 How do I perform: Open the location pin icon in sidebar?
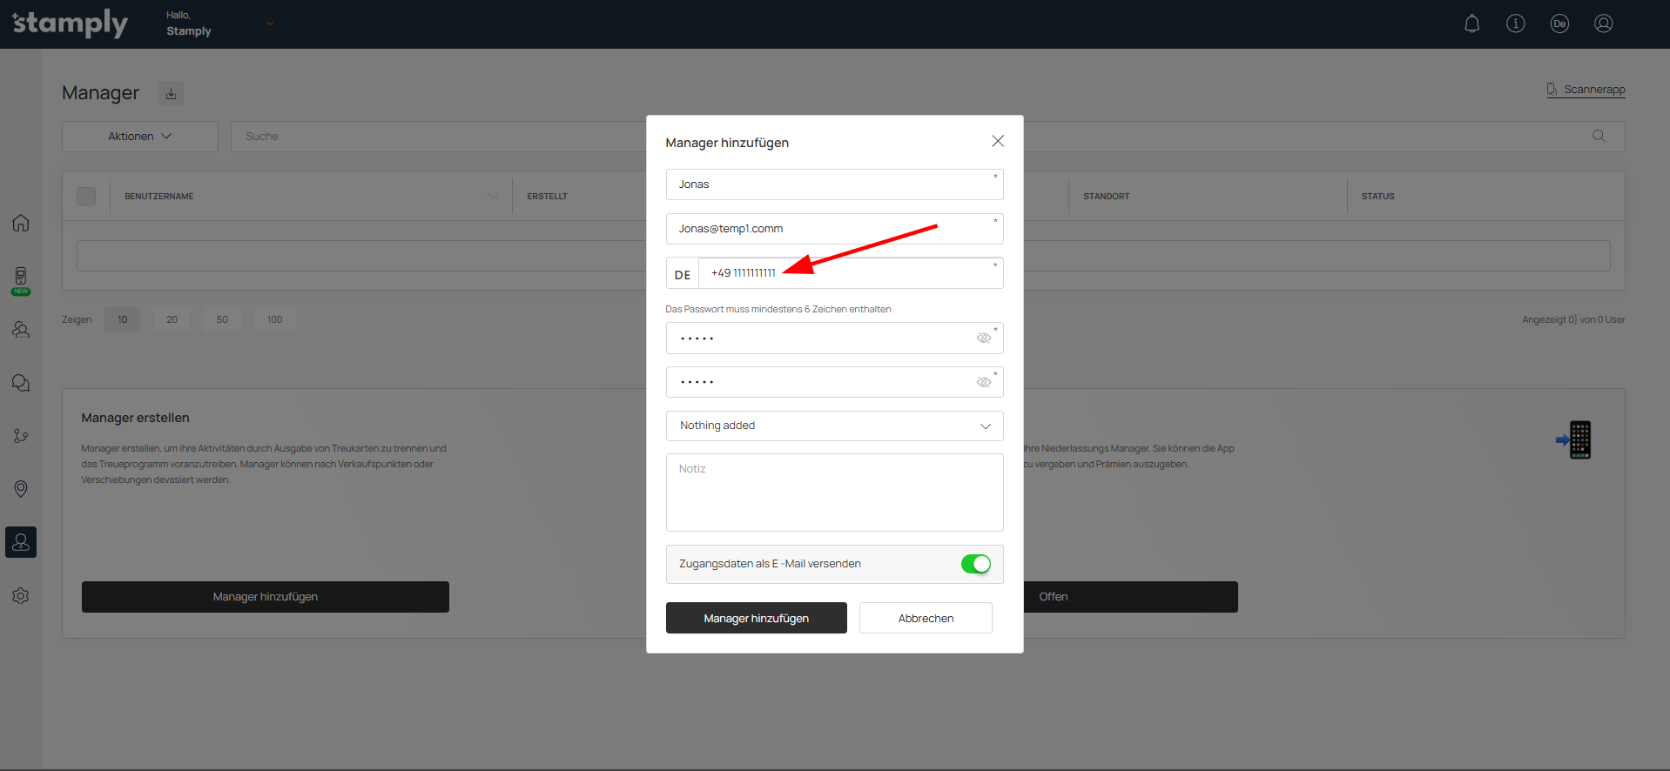[21, 489]
